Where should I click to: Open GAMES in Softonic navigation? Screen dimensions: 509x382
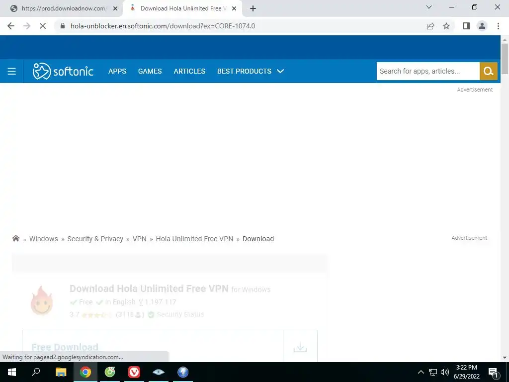point(150,71)
